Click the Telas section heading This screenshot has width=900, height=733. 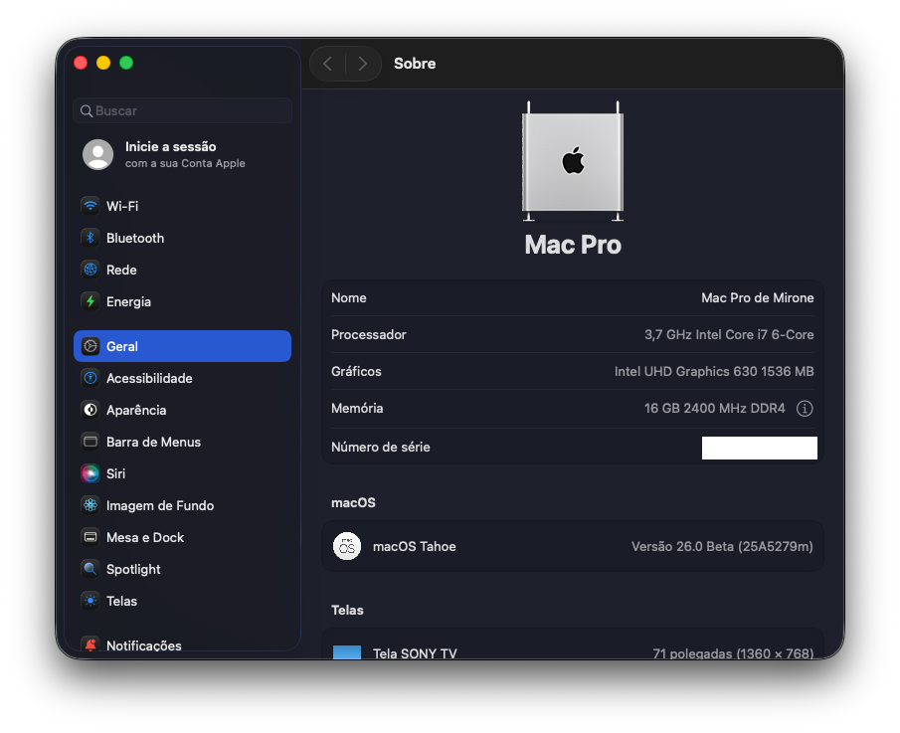pyautogui.click(x=347, y=610)
